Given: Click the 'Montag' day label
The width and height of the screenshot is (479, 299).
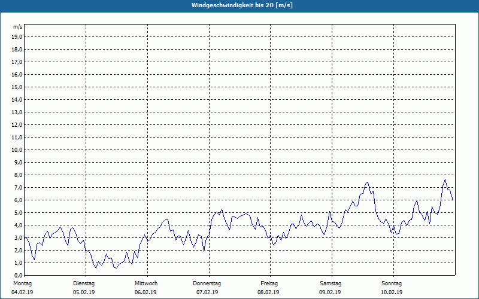Looking at the screenshot, I should pos(22,283).
